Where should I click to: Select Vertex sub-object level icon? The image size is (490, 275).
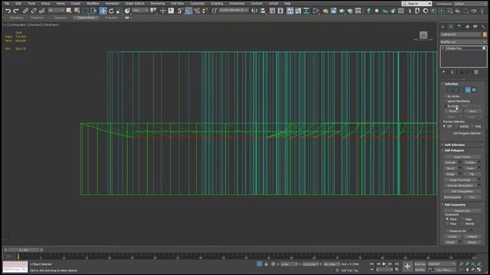(x=449, y=90)
